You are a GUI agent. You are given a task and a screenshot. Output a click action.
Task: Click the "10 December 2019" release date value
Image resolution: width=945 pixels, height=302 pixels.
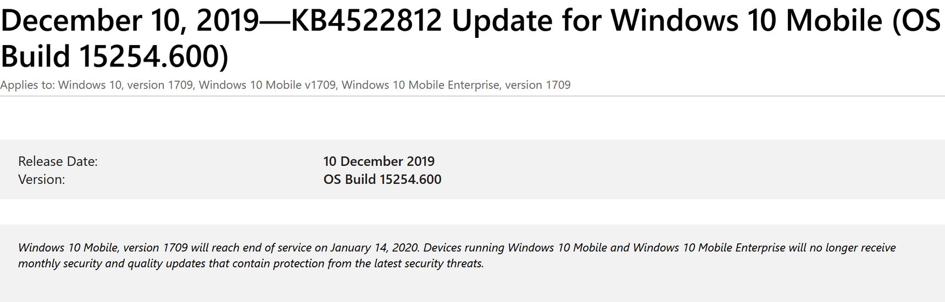click(x=379, y=161)
